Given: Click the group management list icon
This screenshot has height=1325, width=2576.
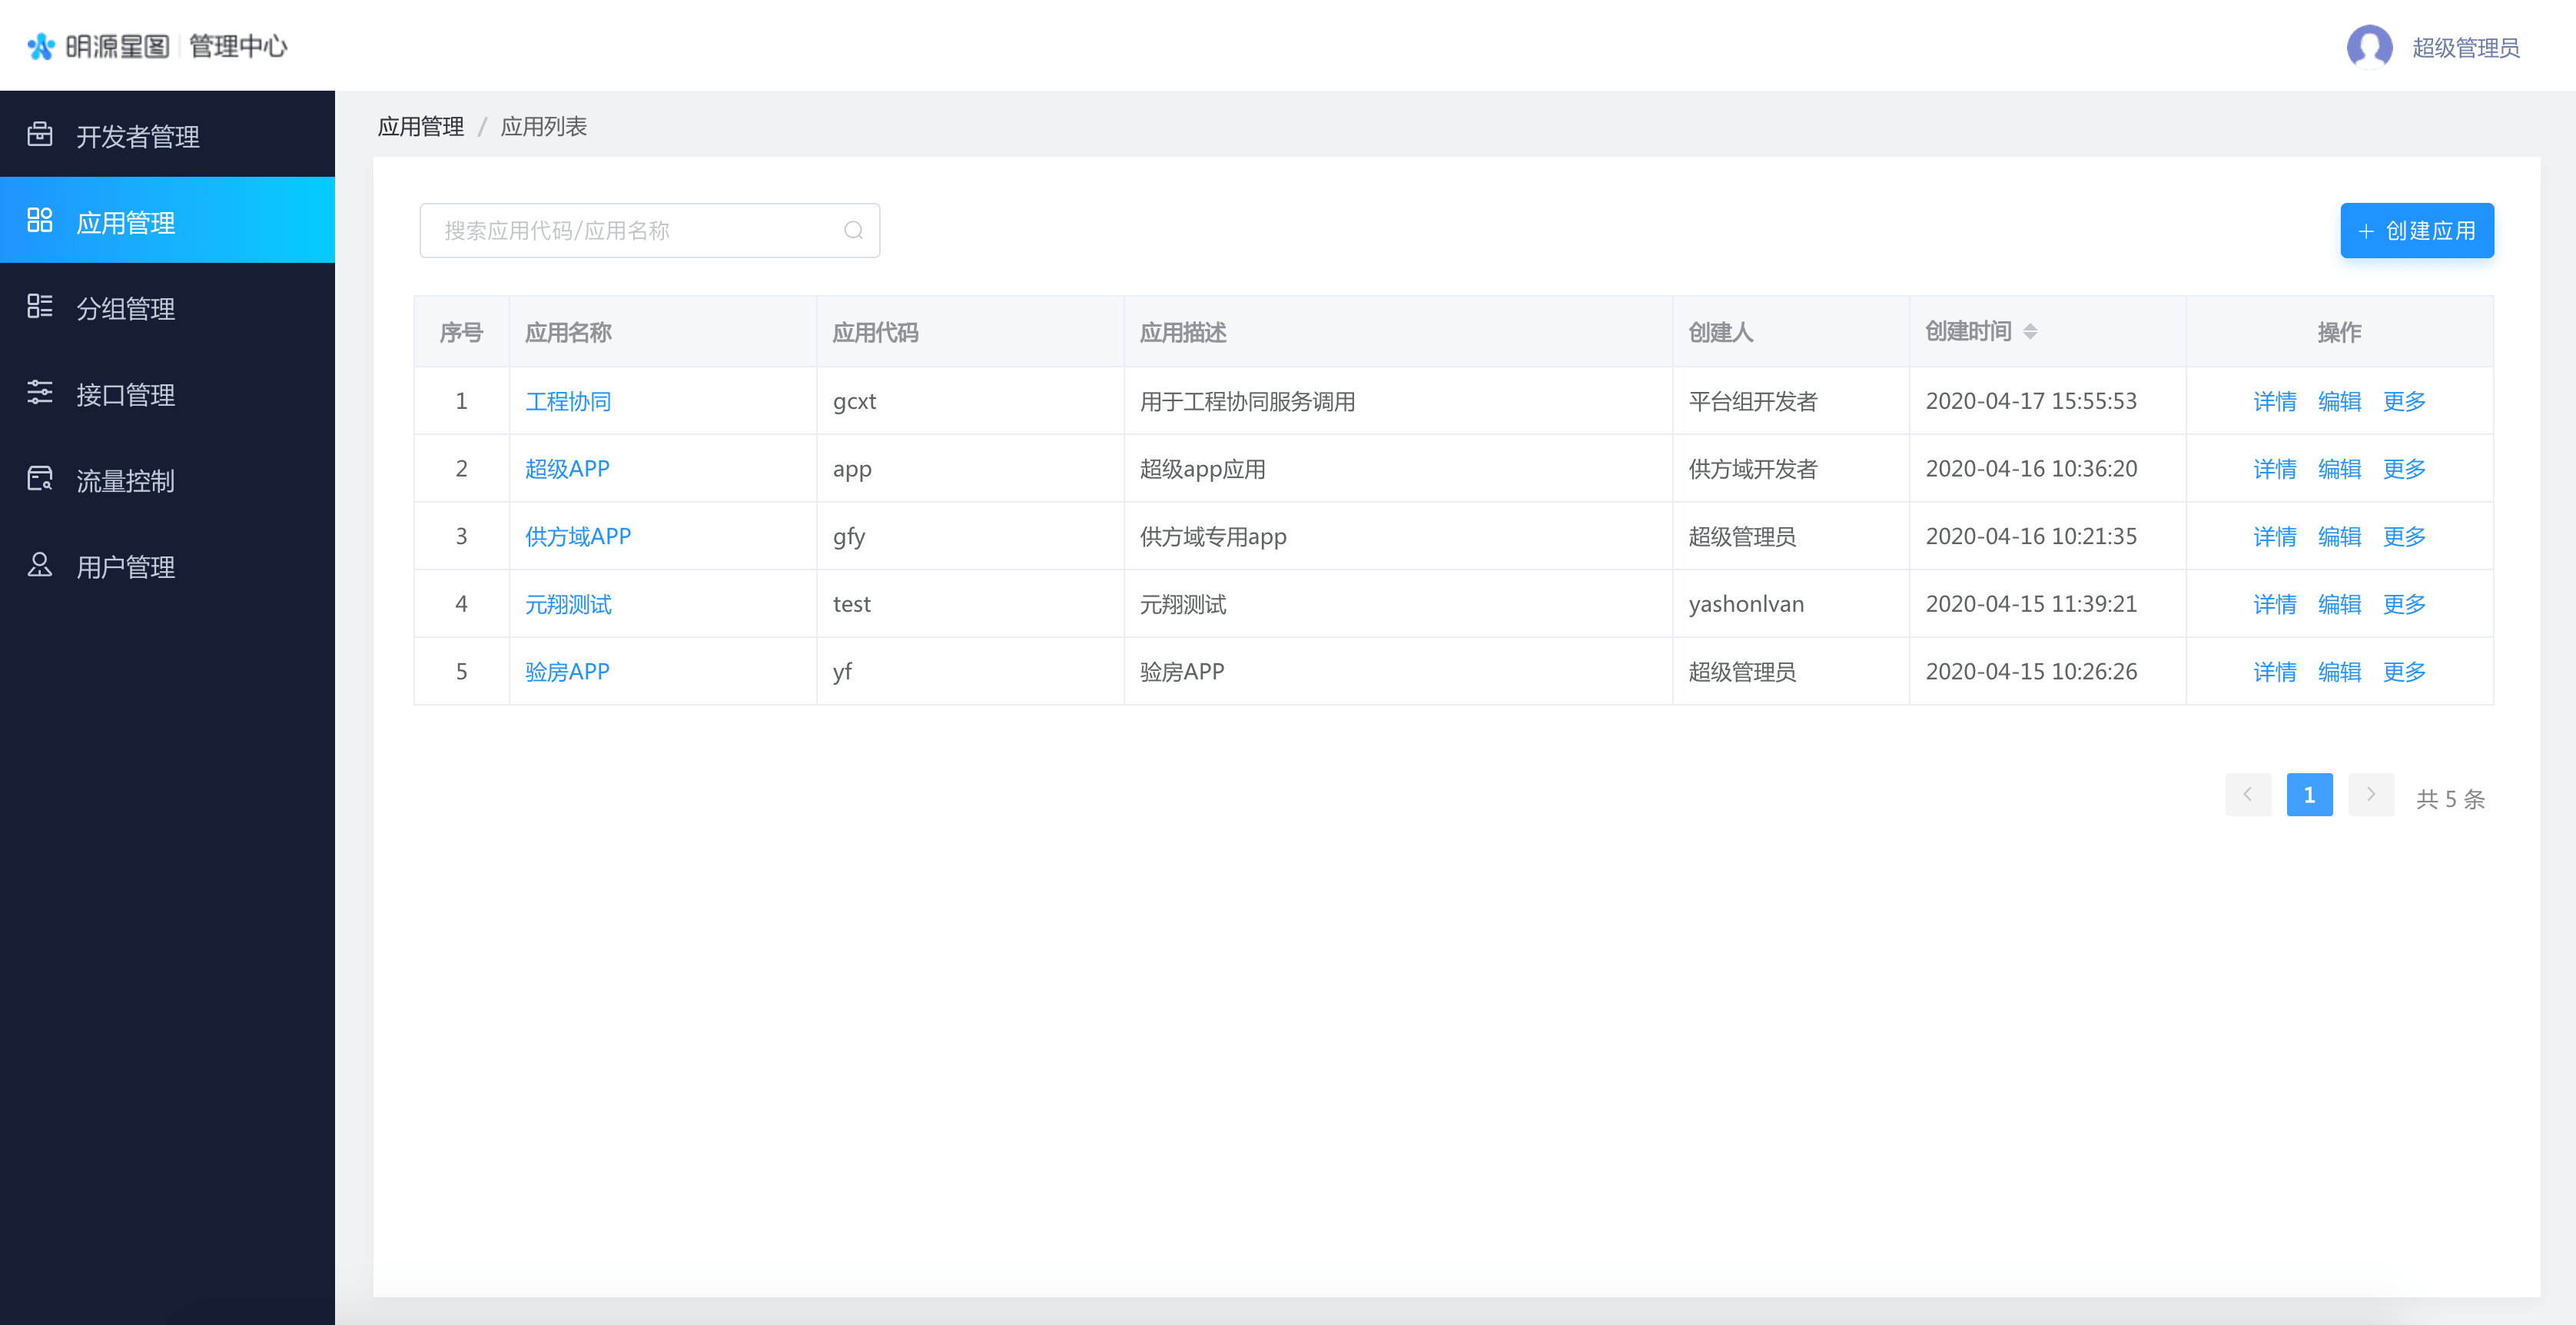Looking at the screenshot, I should point(40,306).
